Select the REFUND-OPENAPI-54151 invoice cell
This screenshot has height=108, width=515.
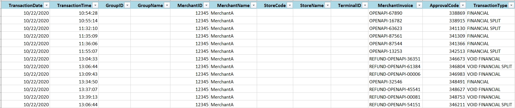coord(395,105)
